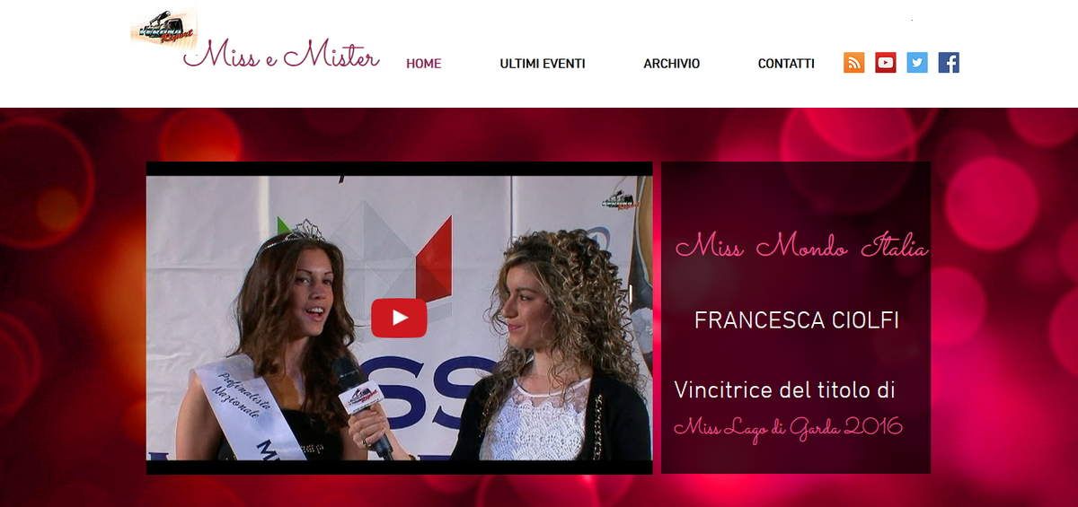The height and width of the screenshot is (507, 1078).
Task: Open the Twitter social icon
Action: coord(917,63)
